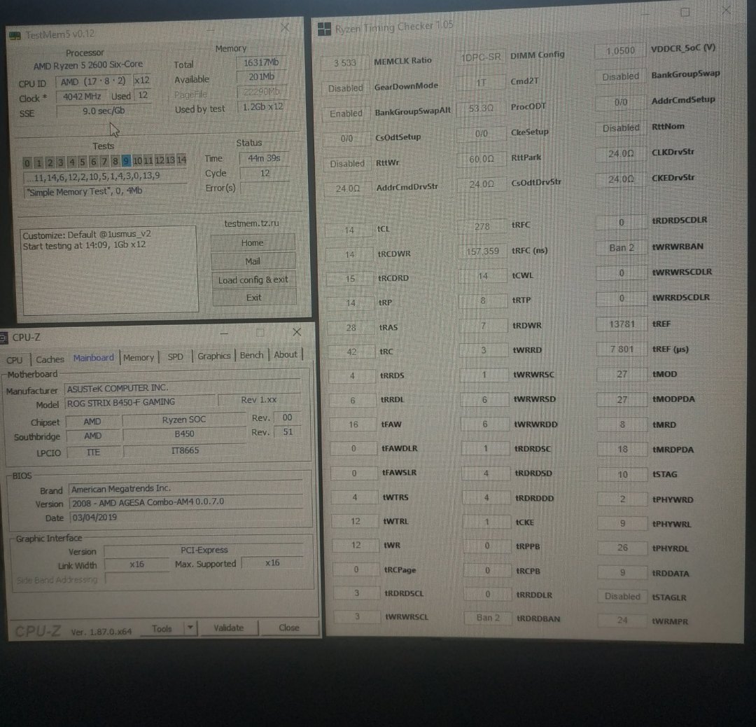The image size is (756, 727).
Task: Switch to the CPU tab in CPU-Z
Action: point(15,360)
